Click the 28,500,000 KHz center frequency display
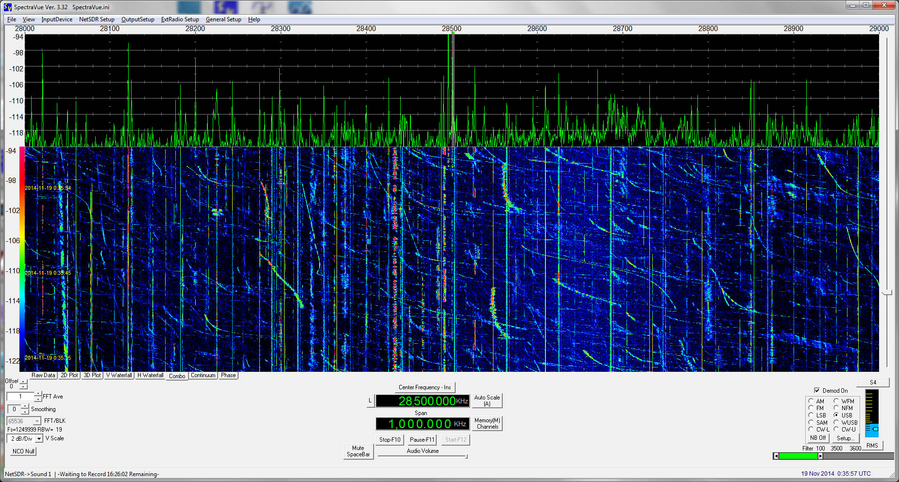 tap(423, 401)
